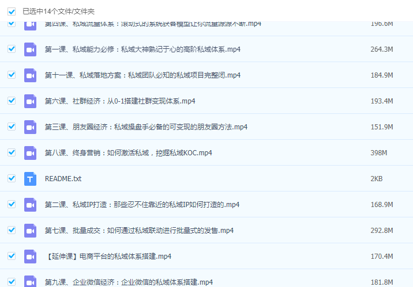Click the 第三课 朋友圈经济 video file icon
The image size is (413, 287).
pyautogui.click(x=30, y=127)
